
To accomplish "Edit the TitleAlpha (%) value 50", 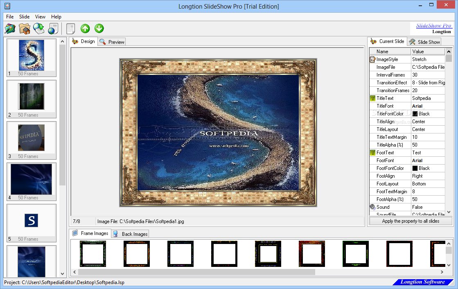I will click(428, 144).
